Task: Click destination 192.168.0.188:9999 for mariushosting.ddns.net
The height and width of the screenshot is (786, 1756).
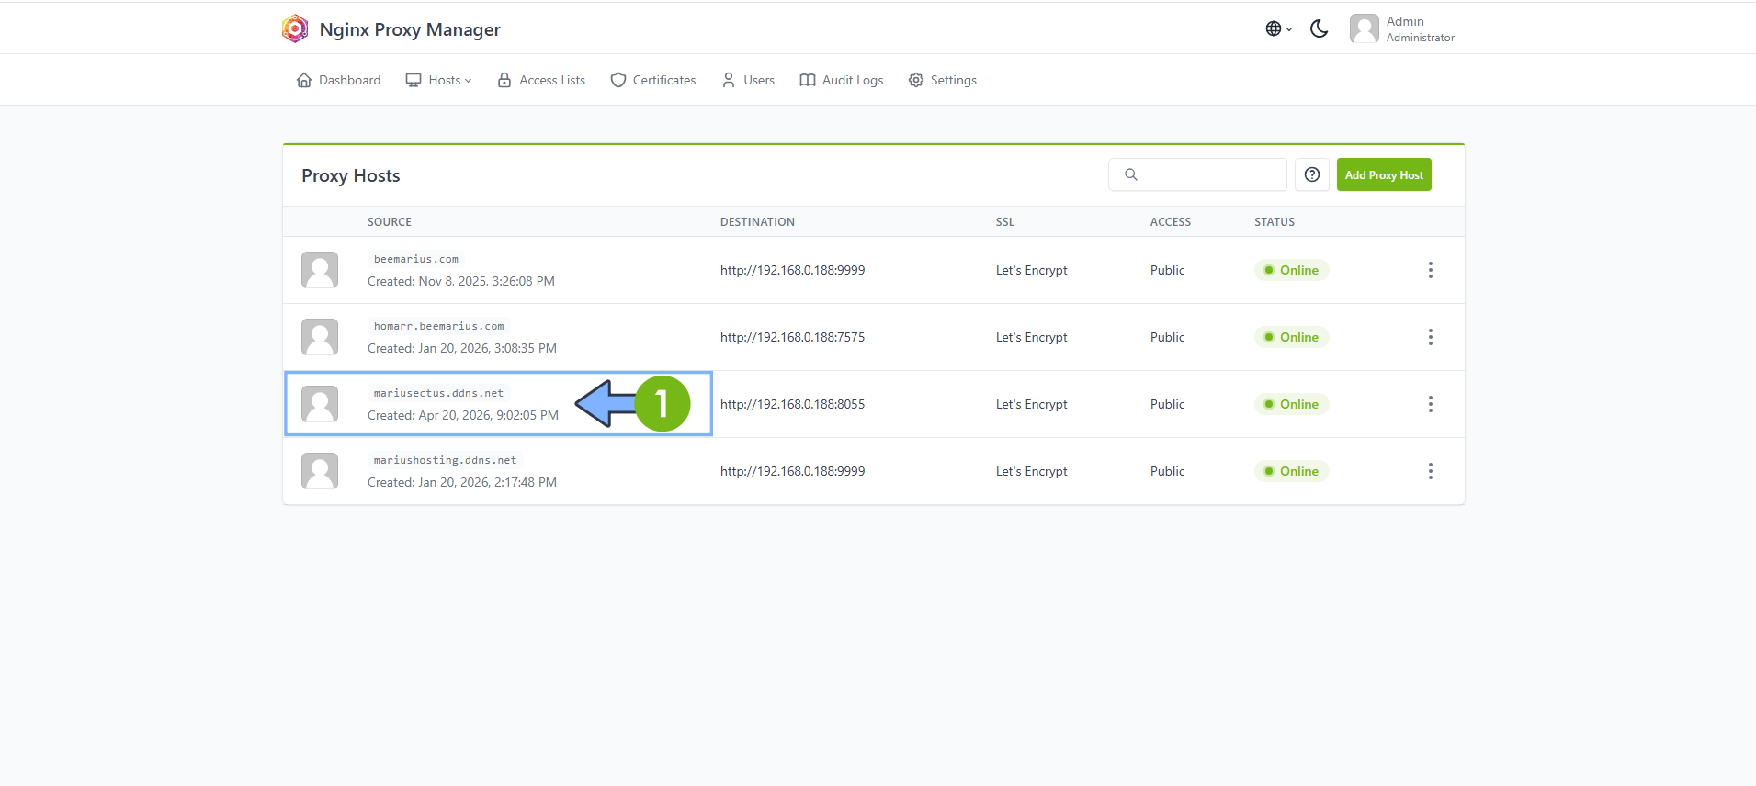Action: 792,471
